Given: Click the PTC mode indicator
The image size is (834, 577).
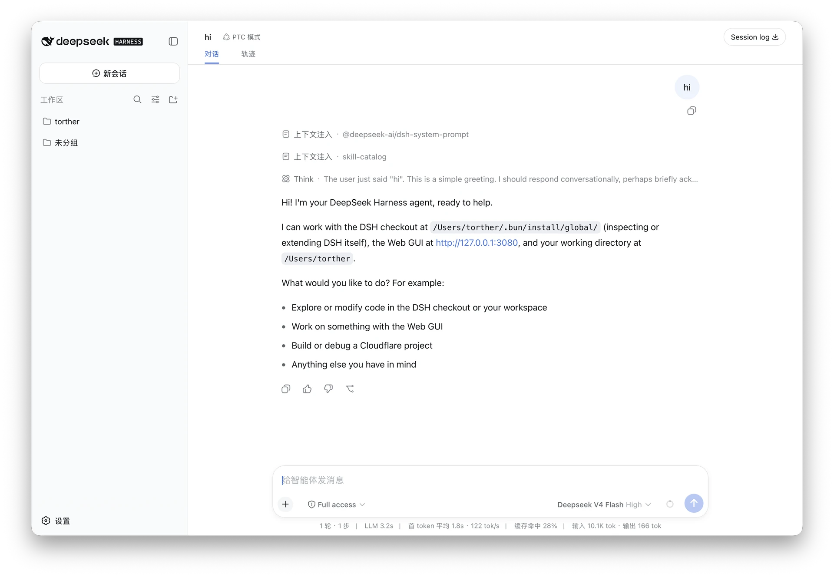Looking at the screenshot, I should pos(242,37).
